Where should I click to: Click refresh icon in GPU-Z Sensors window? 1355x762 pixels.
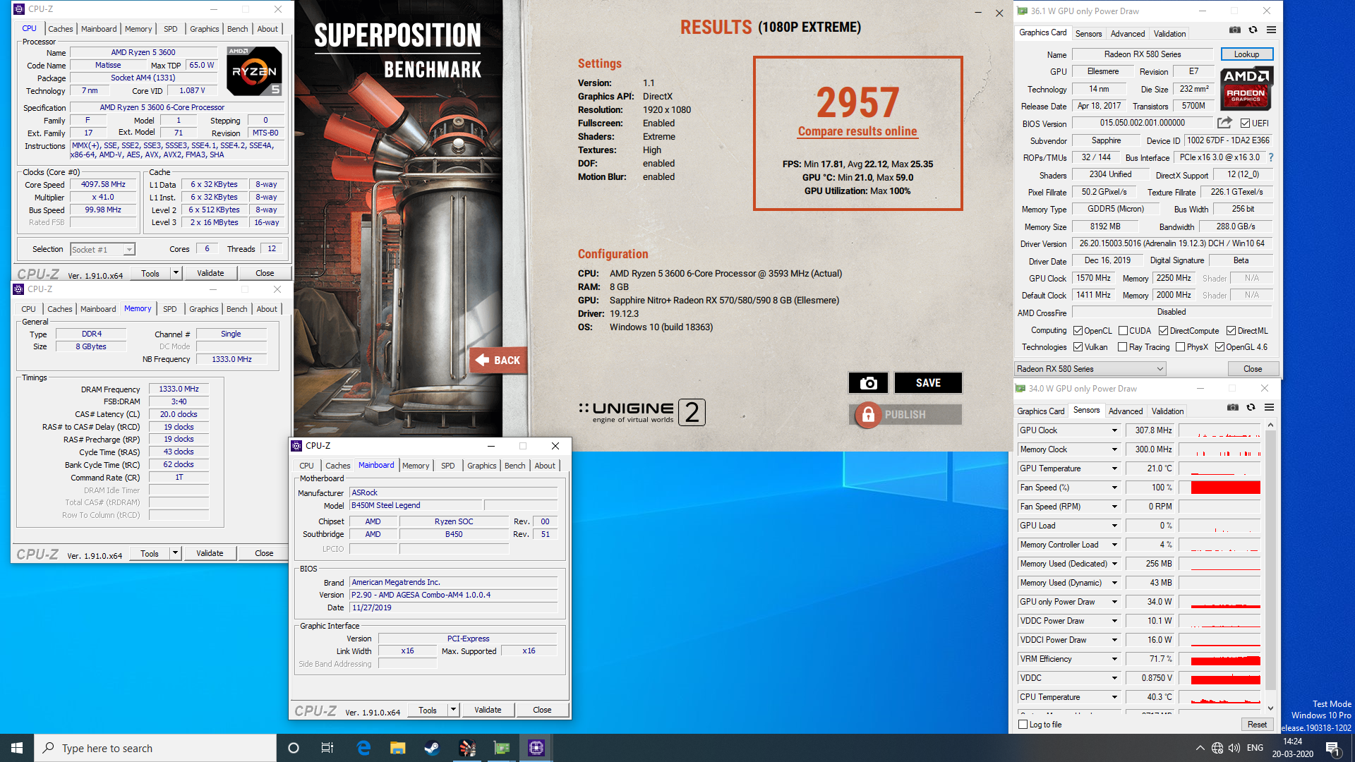[x=1251, y=407]
